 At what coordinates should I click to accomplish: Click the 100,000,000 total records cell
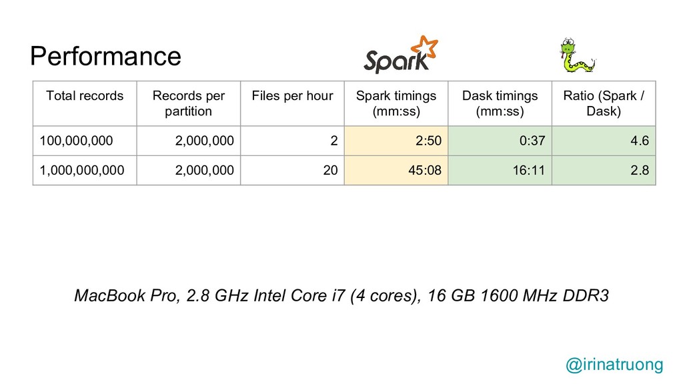(x=85, y=141)
